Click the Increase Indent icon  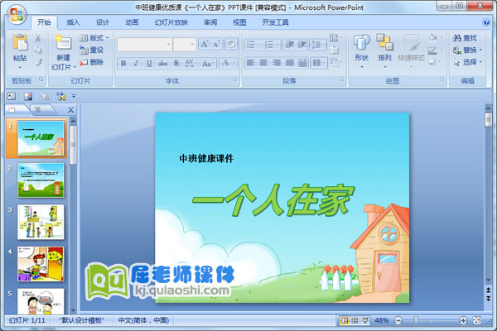(302, 45)
